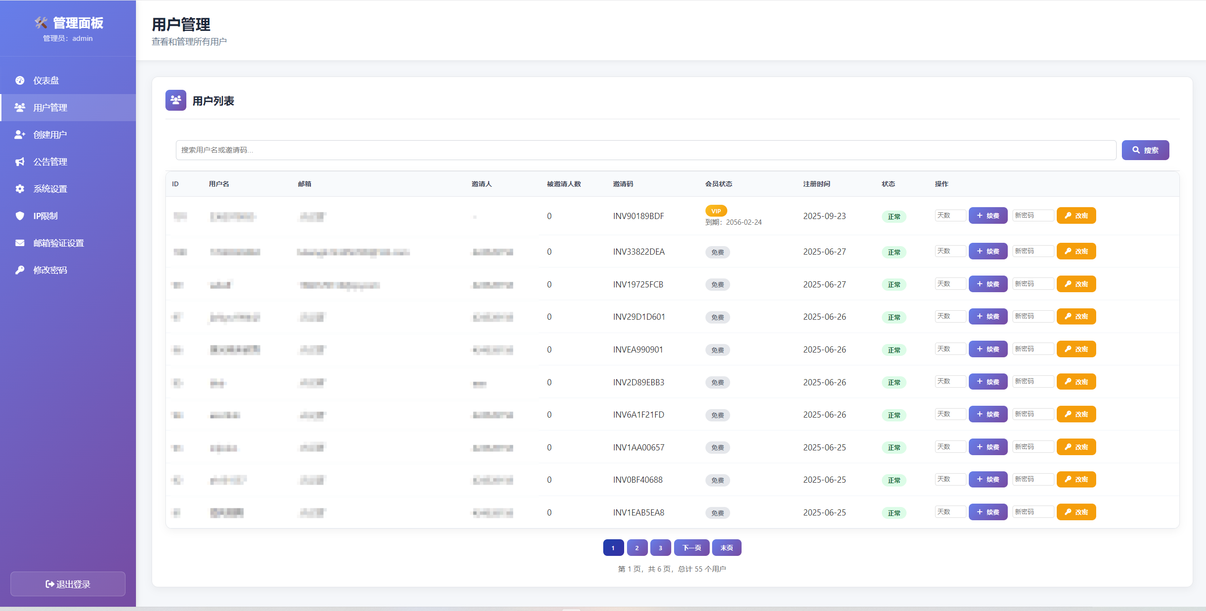Click 天数 field in INV19725FCB row
This screenshot has height=611, width=1206.
click(950, 284)
